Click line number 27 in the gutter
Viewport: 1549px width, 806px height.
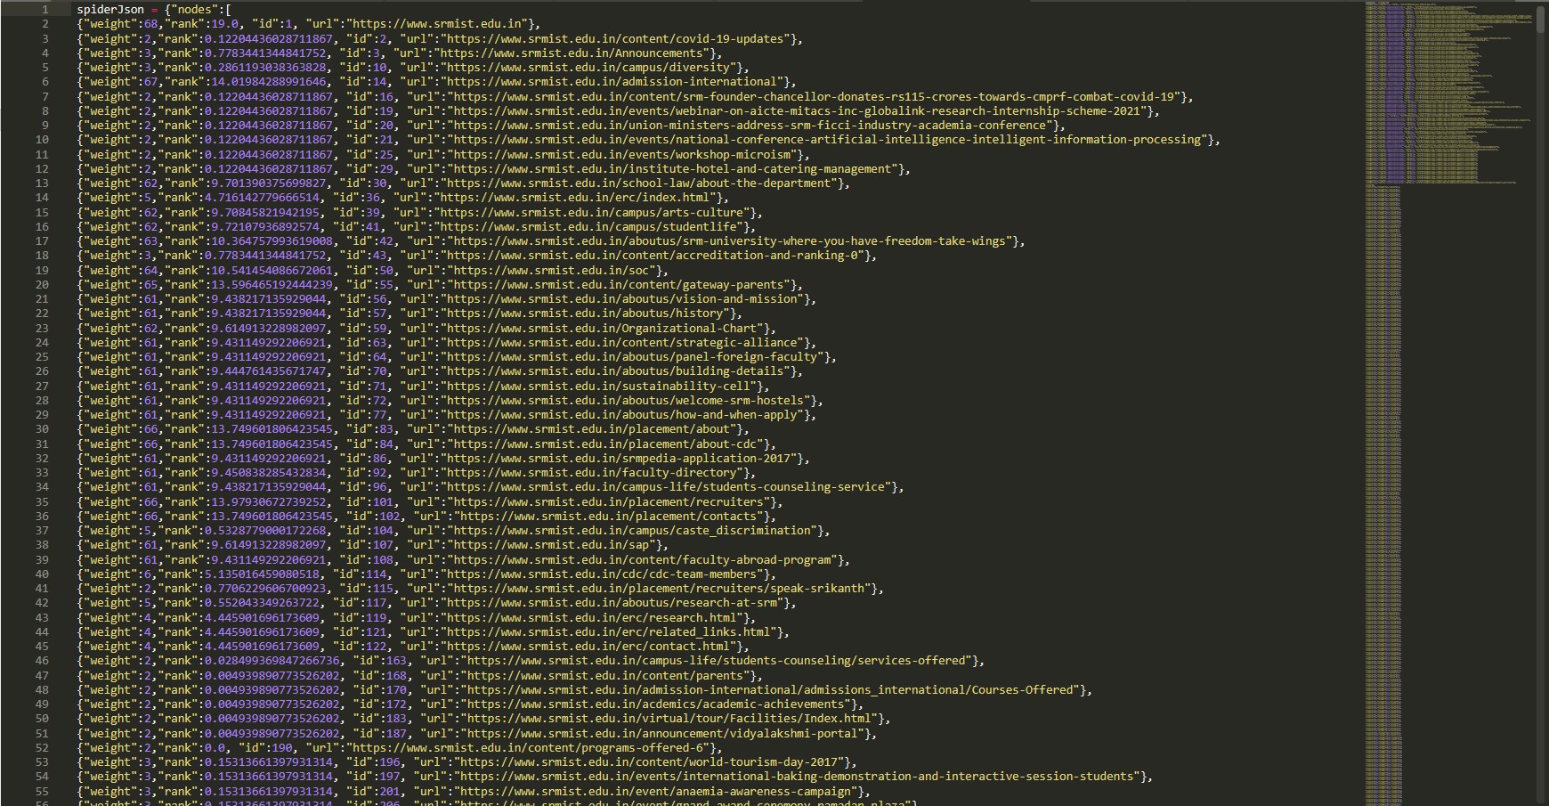pyautogui.click(x=42, y=386)
